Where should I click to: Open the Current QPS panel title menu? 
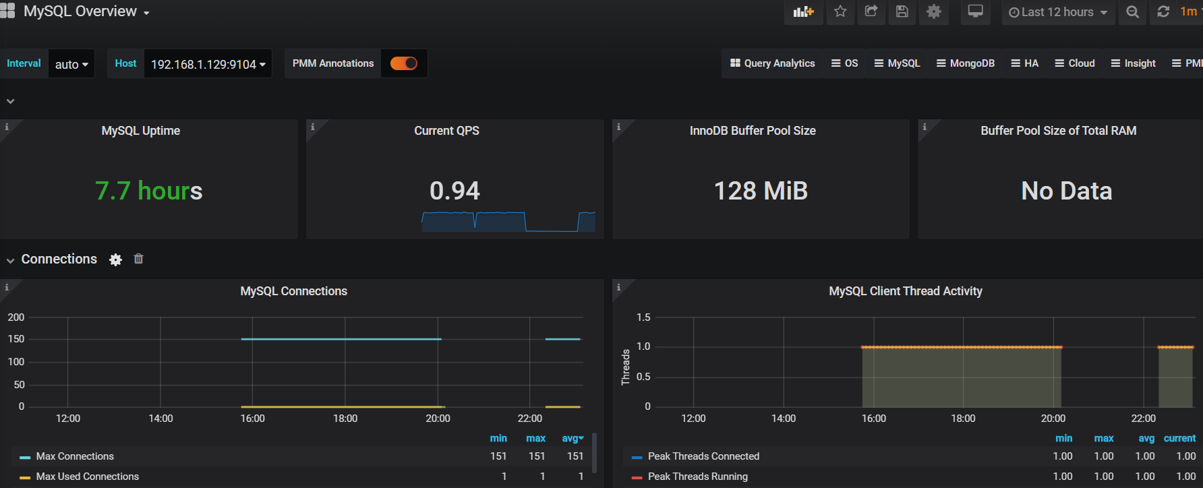tap(446, 131)
